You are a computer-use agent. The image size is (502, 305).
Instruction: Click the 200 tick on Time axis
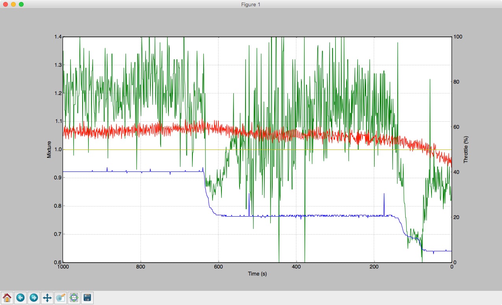(374, 267)
